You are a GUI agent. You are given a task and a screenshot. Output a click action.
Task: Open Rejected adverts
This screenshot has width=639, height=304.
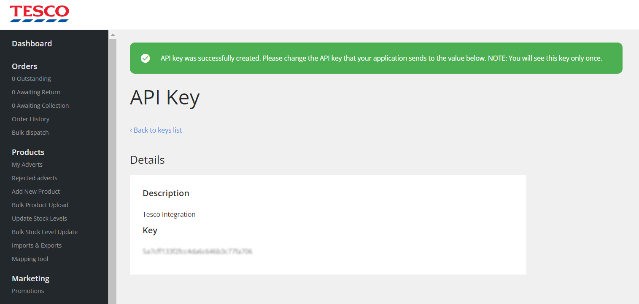click(x=35, y=178)
